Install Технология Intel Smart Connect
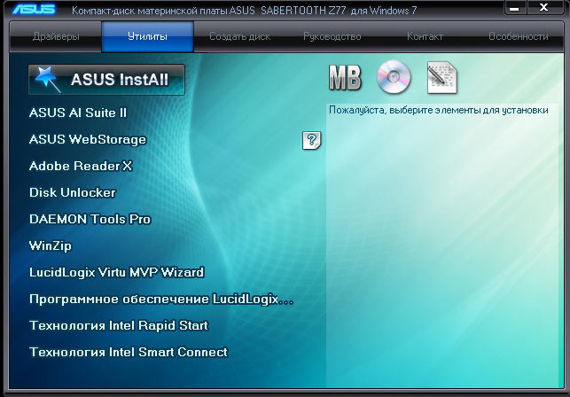The width and height of the screenshot is (570, 397). tap(129, 352)
